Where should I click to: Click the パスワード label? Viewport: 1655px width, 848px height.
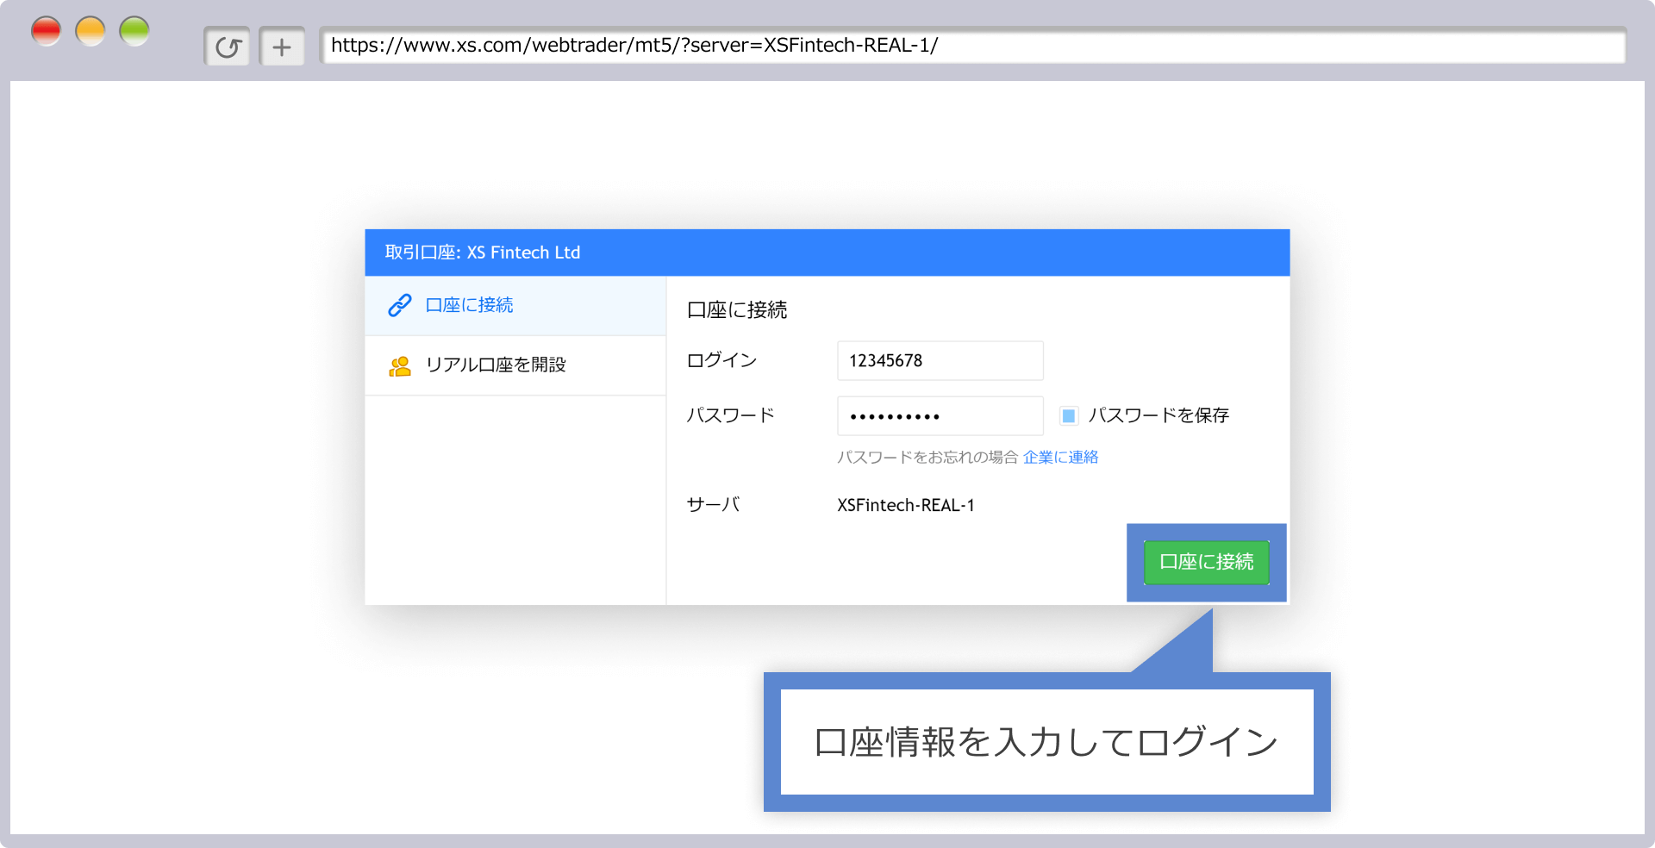[730, 415]
